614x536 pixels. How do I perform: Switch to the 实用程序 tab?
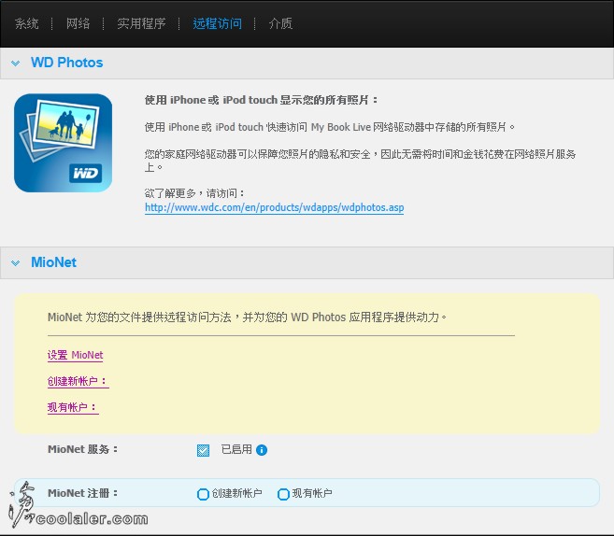[141, 23]
